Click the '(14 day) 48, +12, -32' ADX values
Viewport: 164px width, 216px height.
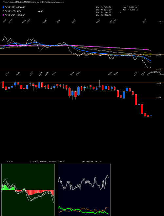coord(92,162)
